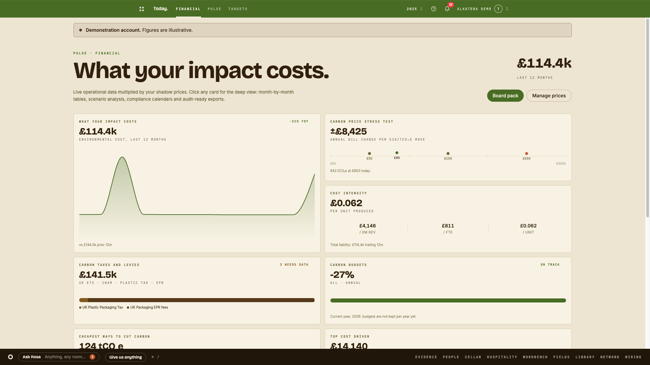Viewport: 650px width, 365px height.
Task: Click the £811 per FTE value
Action: click(448, 226)
